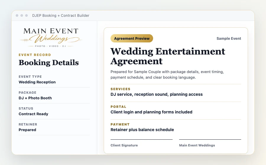Select the DJ + Photo Booth package value
Image resolution: width=266 pixels, height=165 pixels.
coord(35,98)
